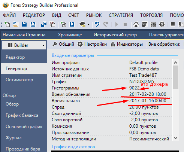Click the stop square button
Screen dimensions: 184x152
pos(125,24)
